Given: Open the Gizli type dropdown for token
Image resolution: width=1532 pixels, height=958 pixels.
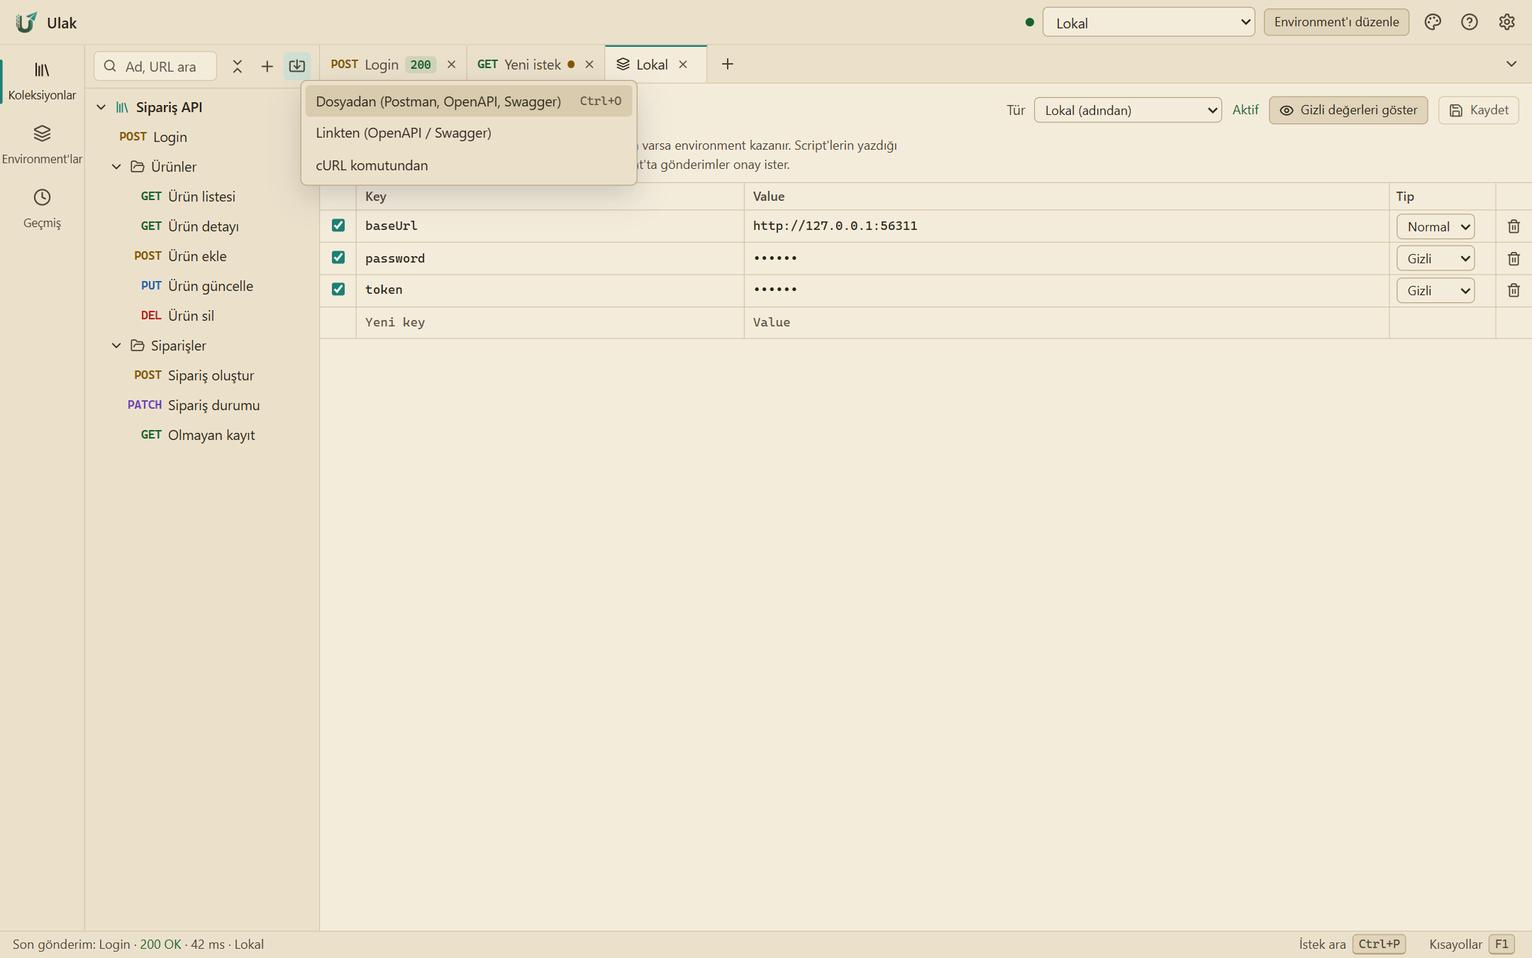Looking at the screenshot, I should pos(1436,290).
